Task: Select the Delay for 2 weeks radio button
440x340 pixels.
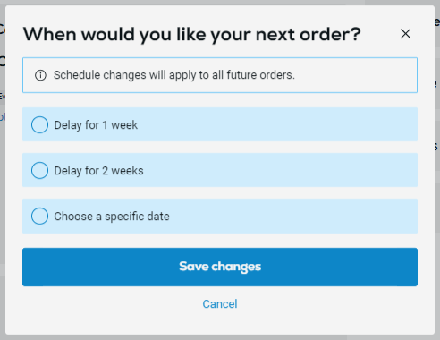Action: coord(39,170)
